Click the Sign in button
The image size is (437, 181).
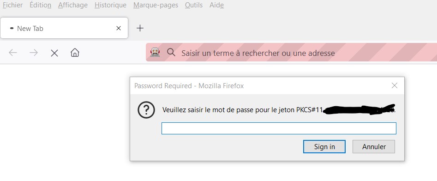point(324,147)
